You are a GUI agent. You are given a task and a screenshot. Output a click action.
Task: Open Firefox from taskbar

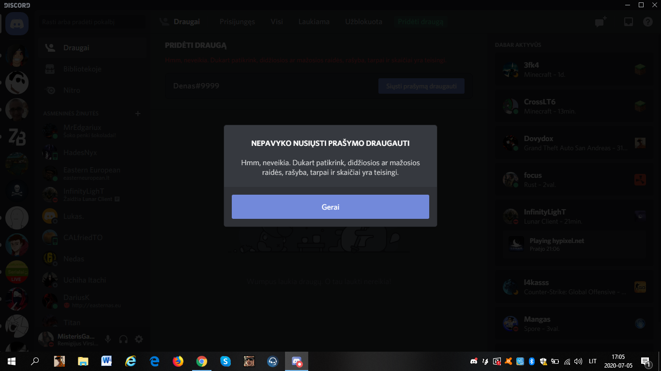[178, 361]
